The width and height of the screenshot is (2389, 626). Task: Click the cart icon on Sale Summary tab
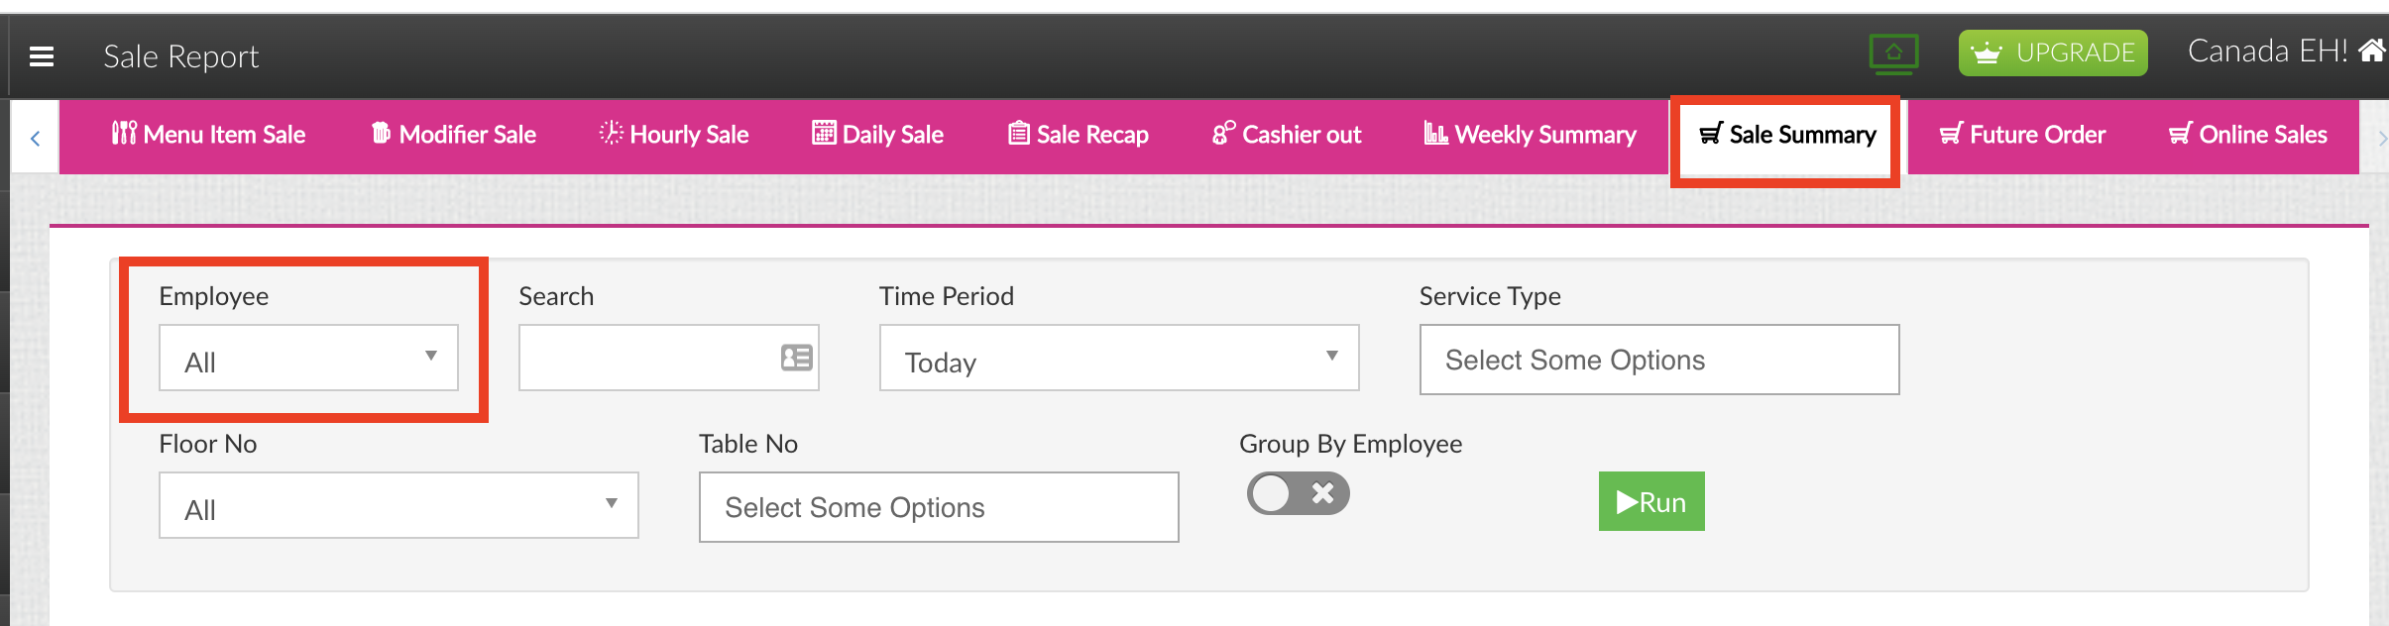[1711, 134]
